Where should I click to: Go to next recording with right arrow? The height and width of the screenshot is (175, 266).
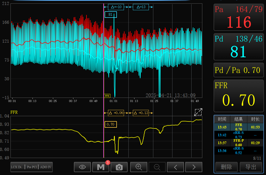pyautogui.click(x=194, y=167)
